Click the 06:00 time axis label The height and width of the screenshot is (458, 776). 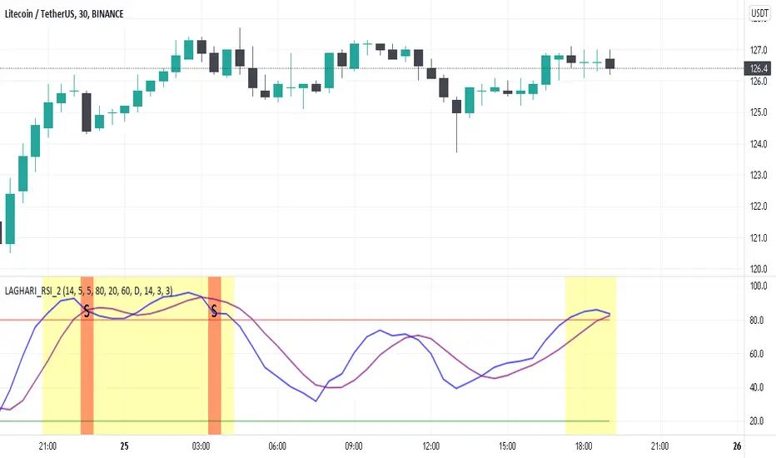point(277,446)
